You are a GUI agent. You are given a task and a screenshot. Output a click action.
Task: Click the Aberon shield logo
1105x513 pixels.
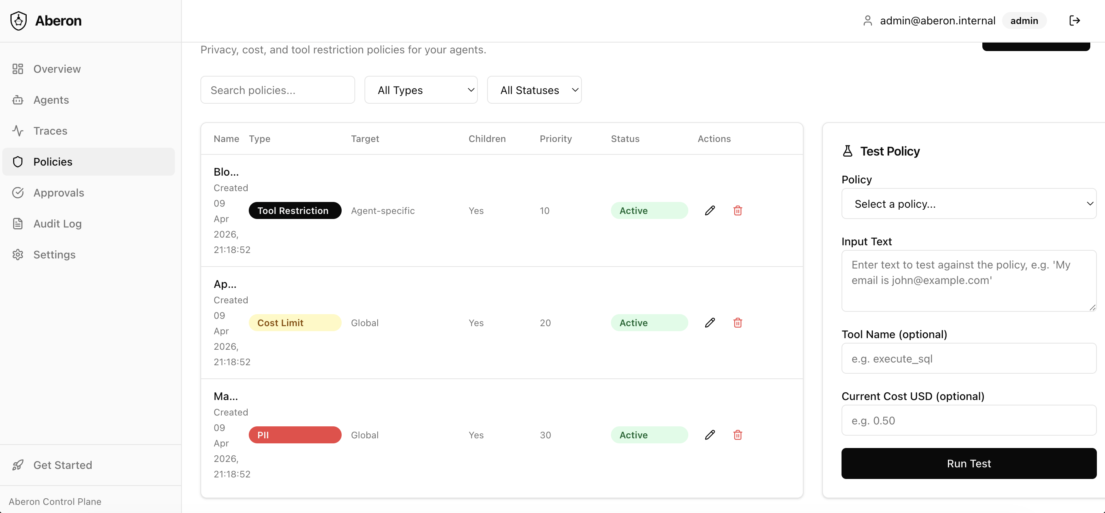click(18, 20)
